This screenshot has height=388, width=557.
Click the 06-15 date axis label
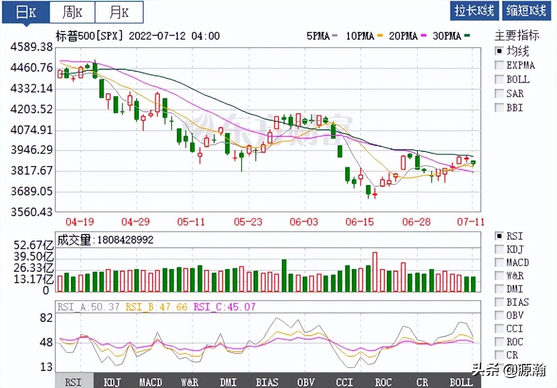[x=360, y=222]
